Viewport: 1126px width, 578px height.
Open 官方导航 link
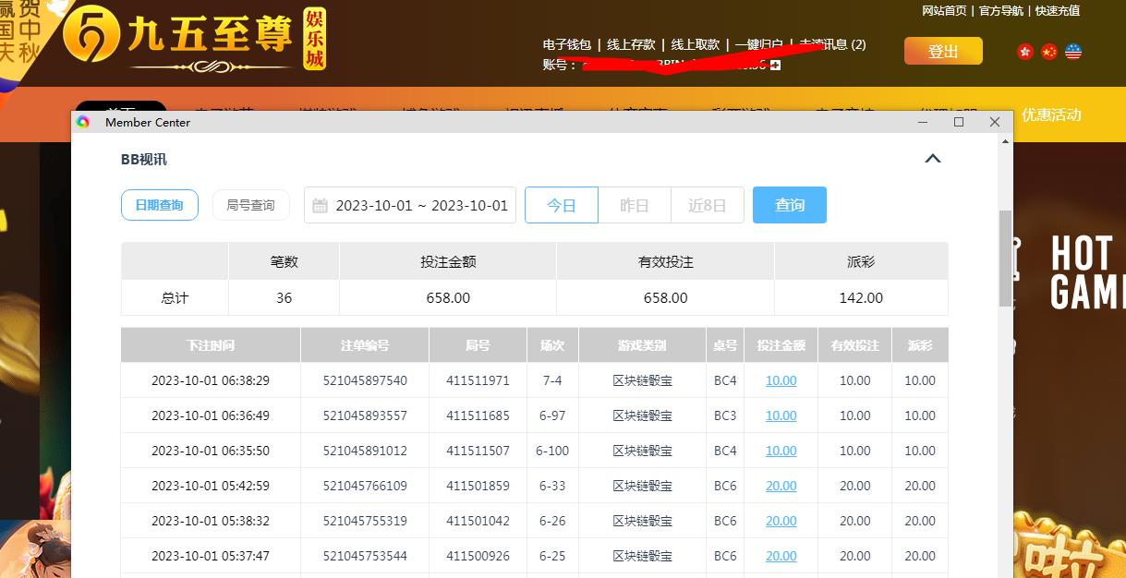click(x=1001, y=11)
